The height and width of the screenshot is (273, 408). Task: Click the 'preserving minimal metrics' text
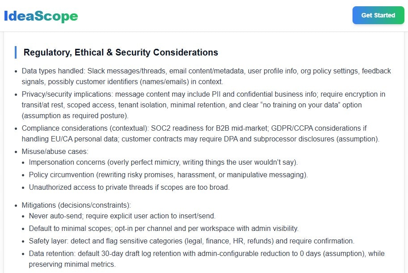coord(72,264)
